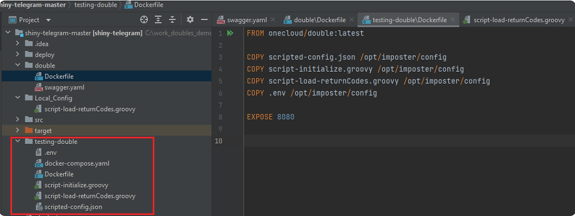Select docker-compose.yaml file in testing-double
575x216 pixels.
click(x=77, y=163)
